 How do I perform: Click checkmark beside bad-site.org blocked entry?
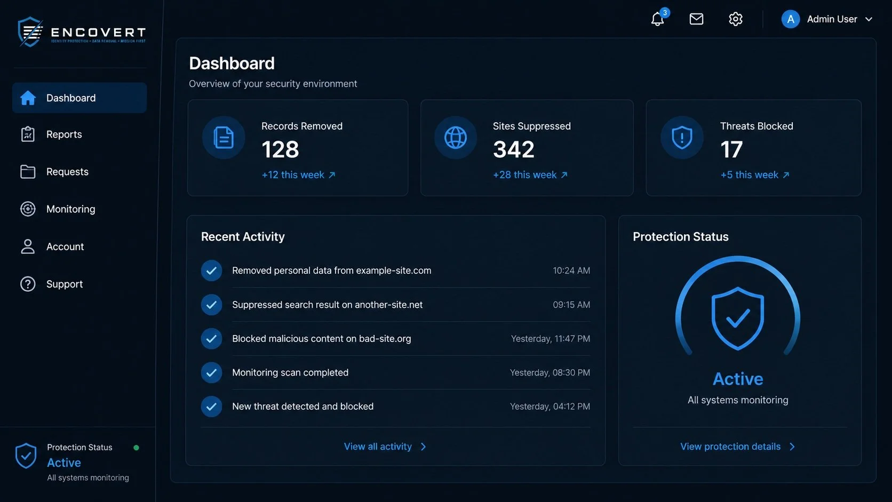click(x=211, y=339)
